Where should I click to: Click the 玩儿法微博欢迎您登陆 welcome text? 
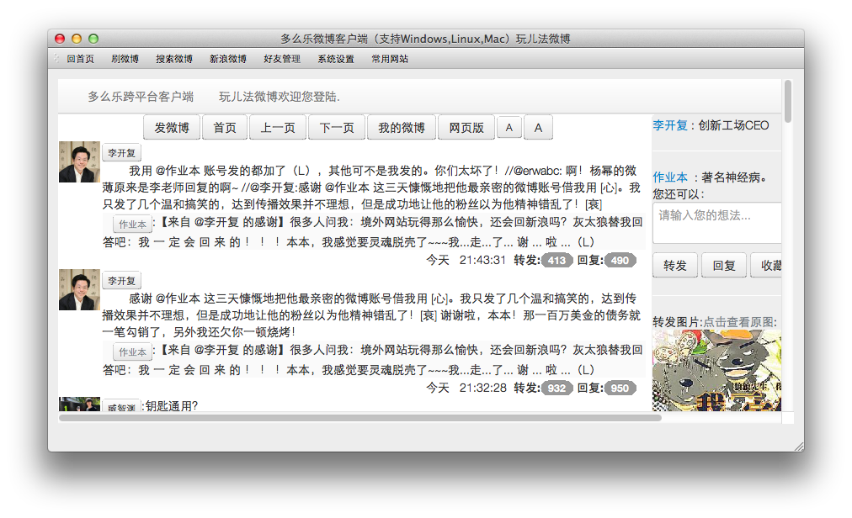point(280,97)
